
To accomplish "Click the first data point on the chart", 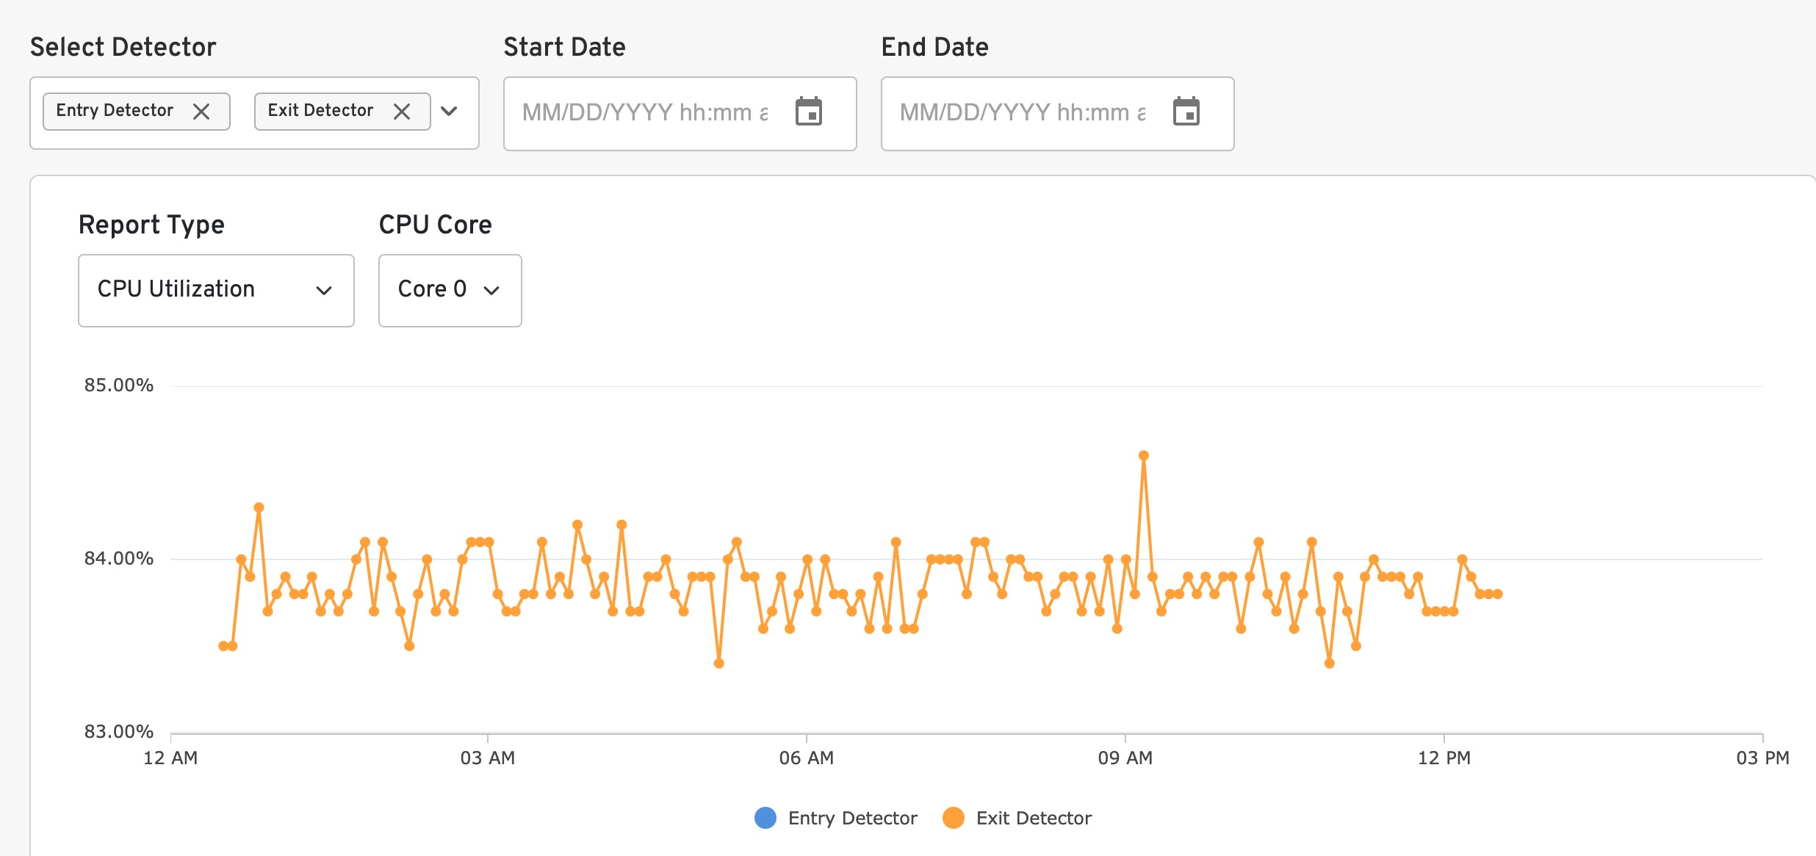I will (223, 646).
